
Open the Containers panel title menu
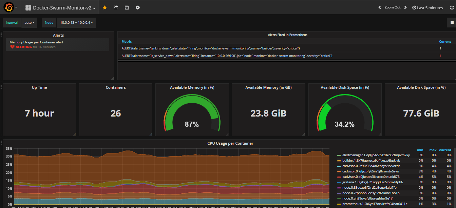coord(116,87)
